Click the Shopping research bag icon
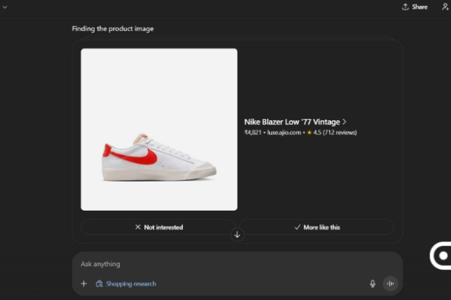 pos(99,283)
